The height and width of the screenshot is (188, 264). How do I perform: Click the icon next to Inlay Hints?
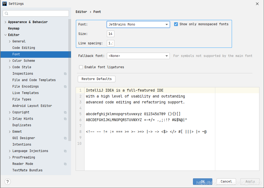65,118
